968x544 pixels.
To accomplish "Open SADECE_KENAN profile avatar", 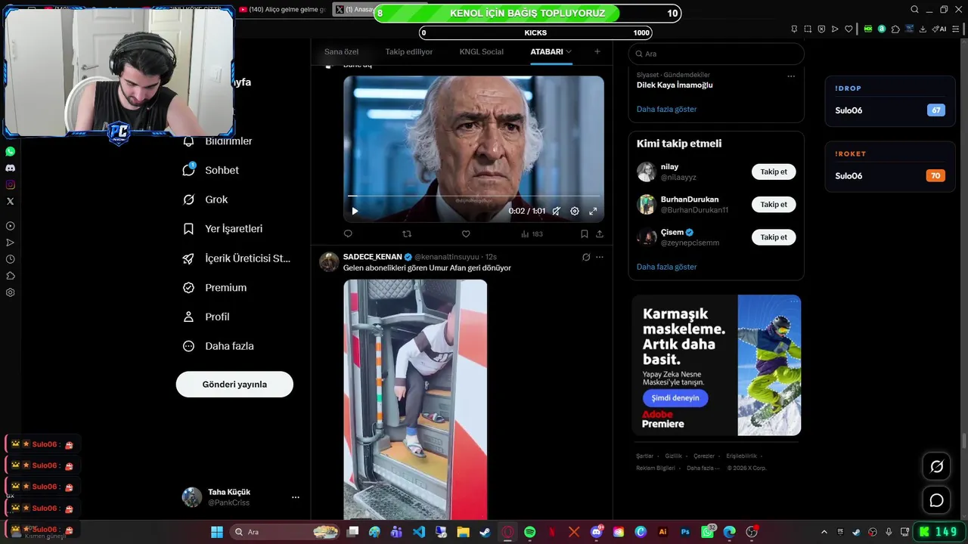I will (x=329, y=261).
